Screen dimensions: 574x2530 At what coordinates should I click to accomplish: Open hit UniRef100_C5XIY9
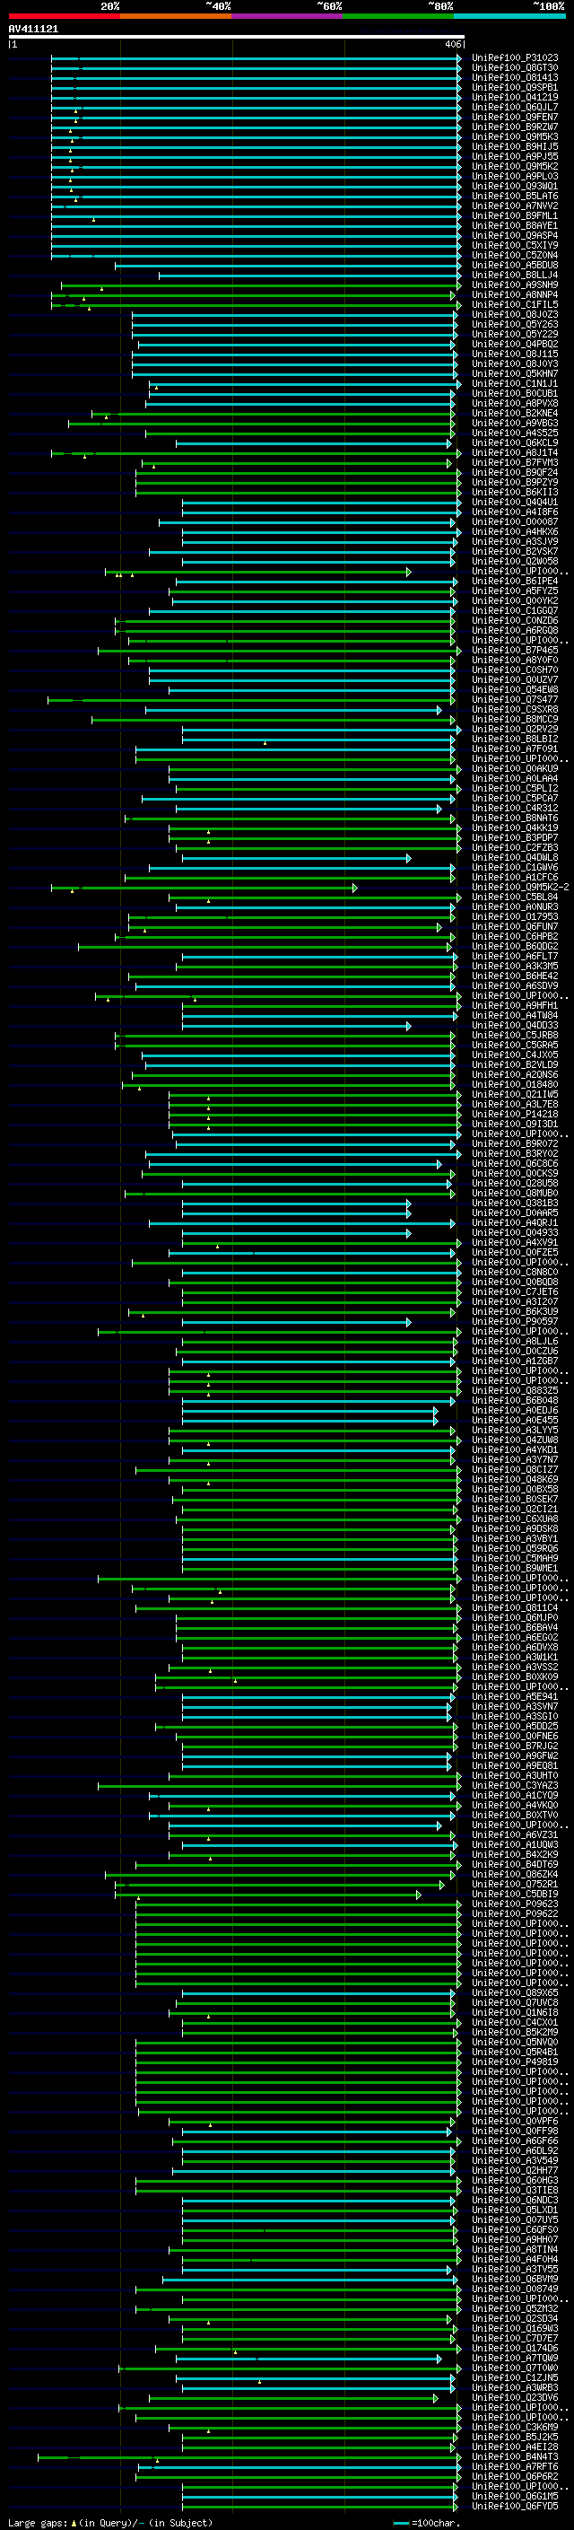coord(514,246)
